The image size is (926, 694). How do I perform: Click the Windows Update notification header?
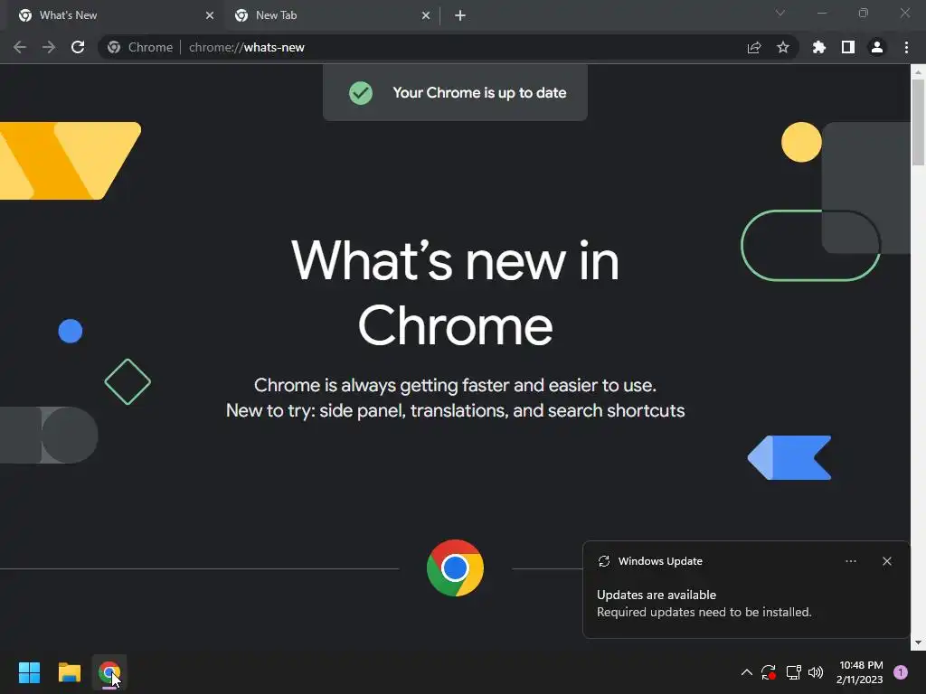pyautogui.click(x=660, y=561)
